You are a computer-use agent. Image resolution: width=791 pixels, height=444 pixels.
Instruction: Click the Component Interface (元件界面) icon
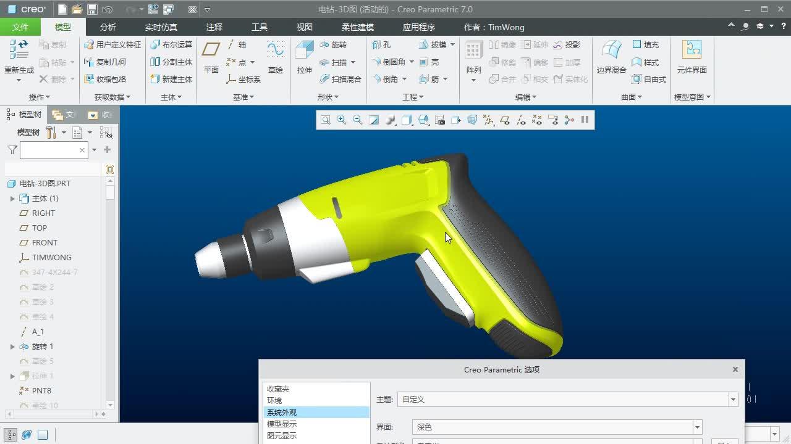[x=692, y=57]
